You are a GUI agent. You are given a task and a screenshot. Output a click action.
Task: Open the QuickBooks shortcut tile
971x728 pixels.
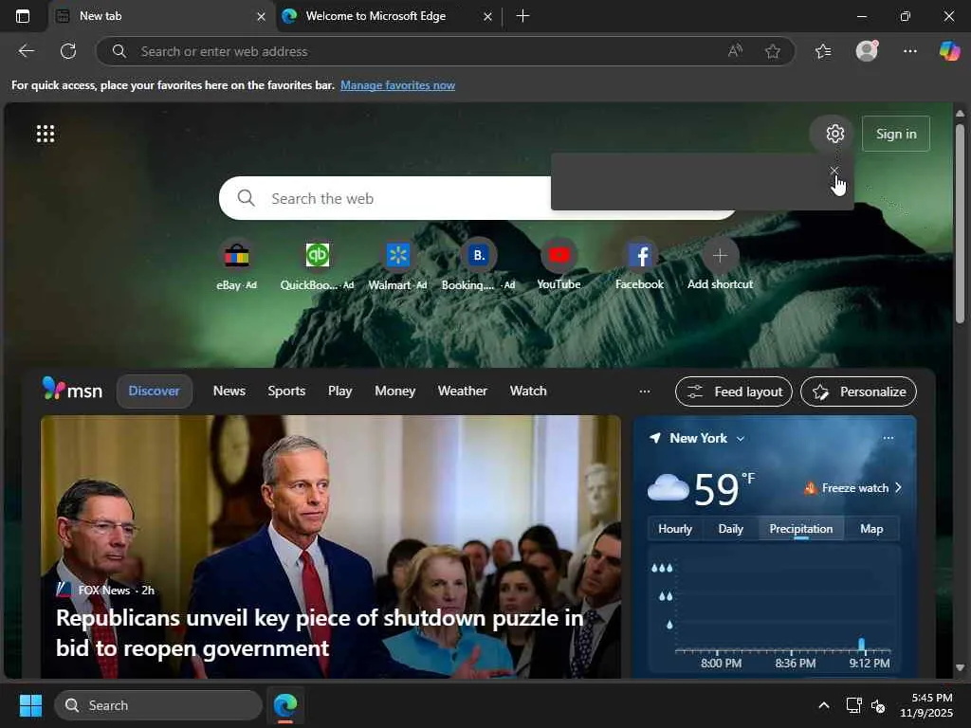point(317,265)
